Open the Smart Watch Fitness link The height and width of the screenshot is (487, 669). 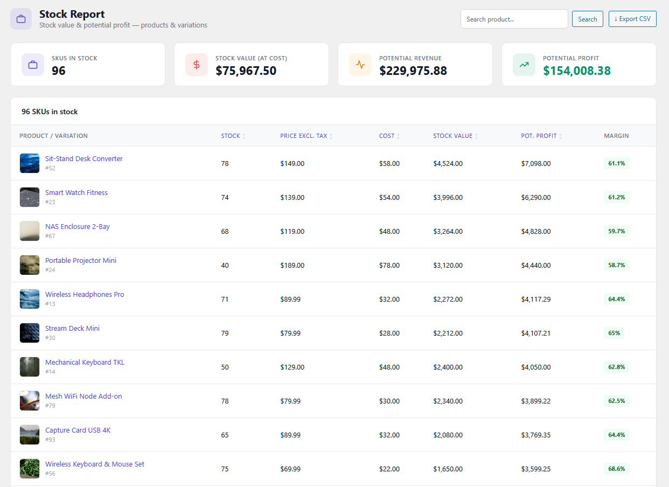76,192
